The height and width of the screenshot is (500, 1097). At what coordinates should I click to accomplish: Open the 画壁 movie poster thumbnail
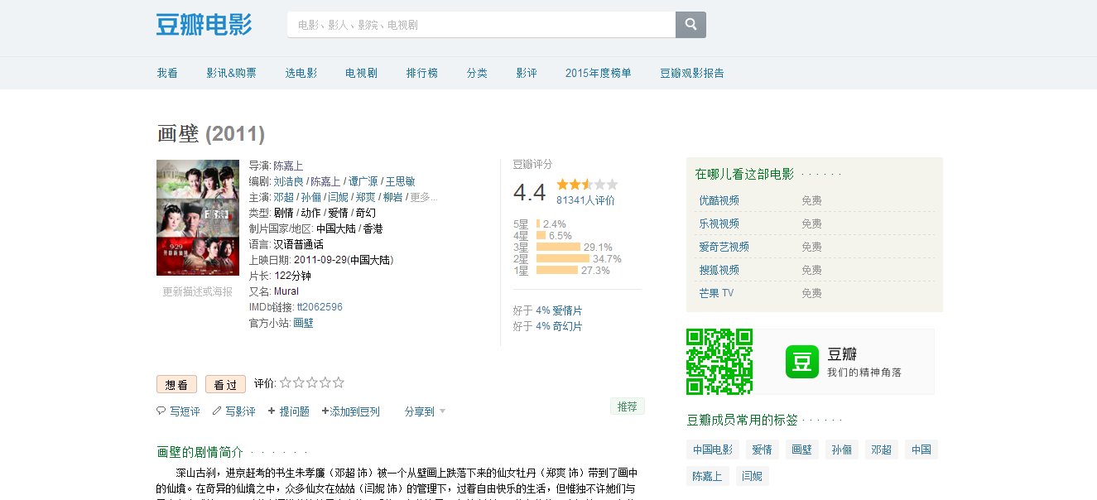197,217
